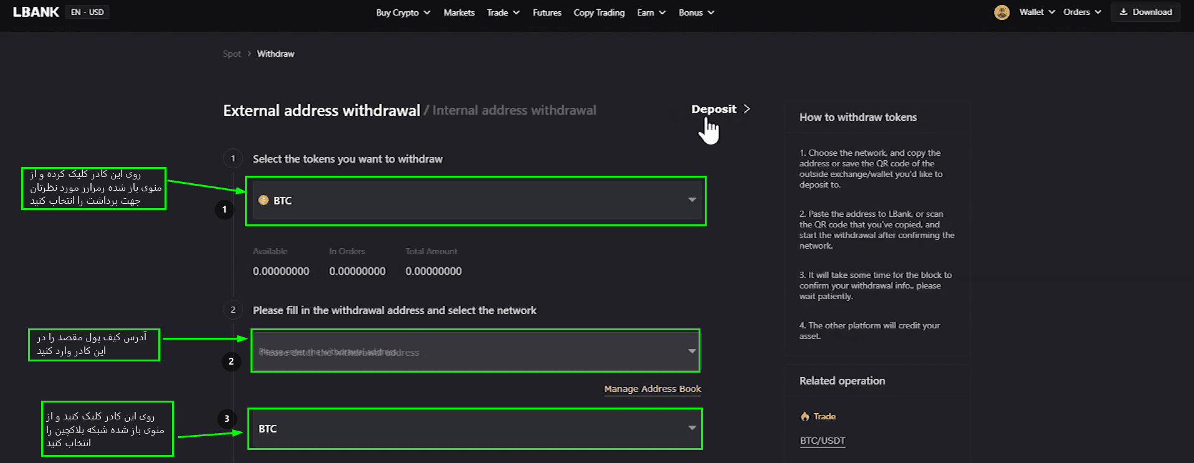Click the Trade link under Related operation
This screenshot has height=463, width=1194.
coord(824,416)
